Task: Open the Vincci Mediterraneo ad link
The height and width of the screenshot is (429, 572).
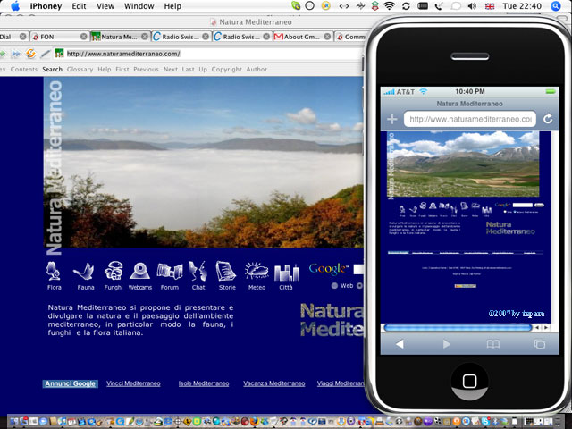Action: point(133,383)
